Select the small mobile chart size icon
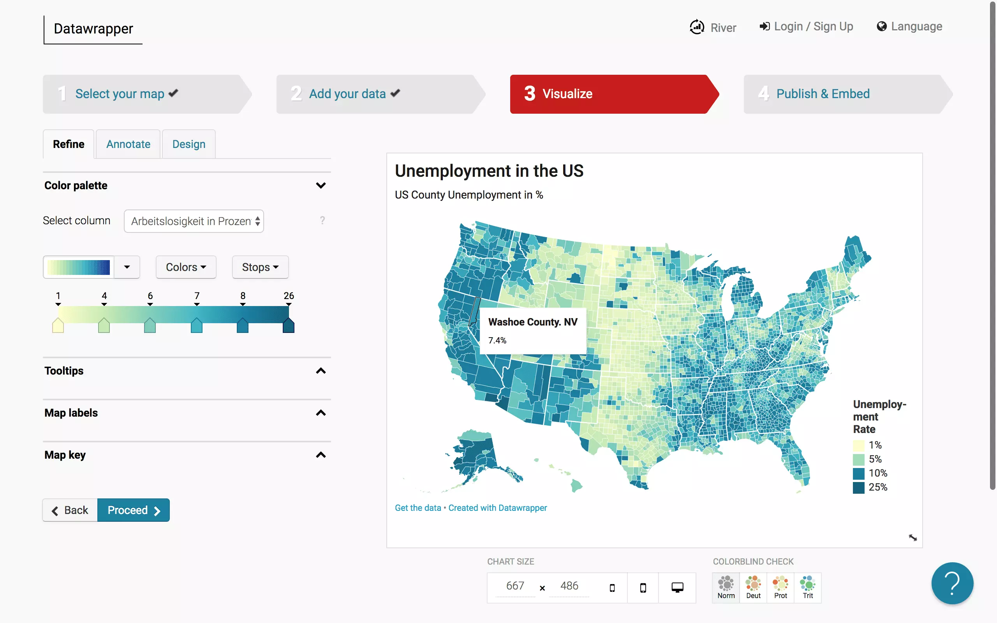The image size is (997, 623). (x=612, y=588)
